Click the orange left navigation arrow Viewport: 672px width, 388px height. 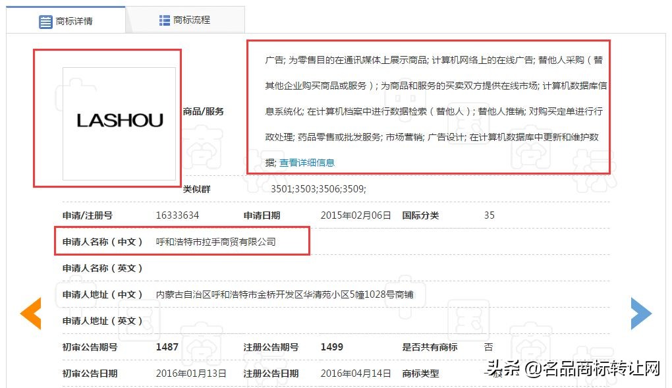(30, 314)
